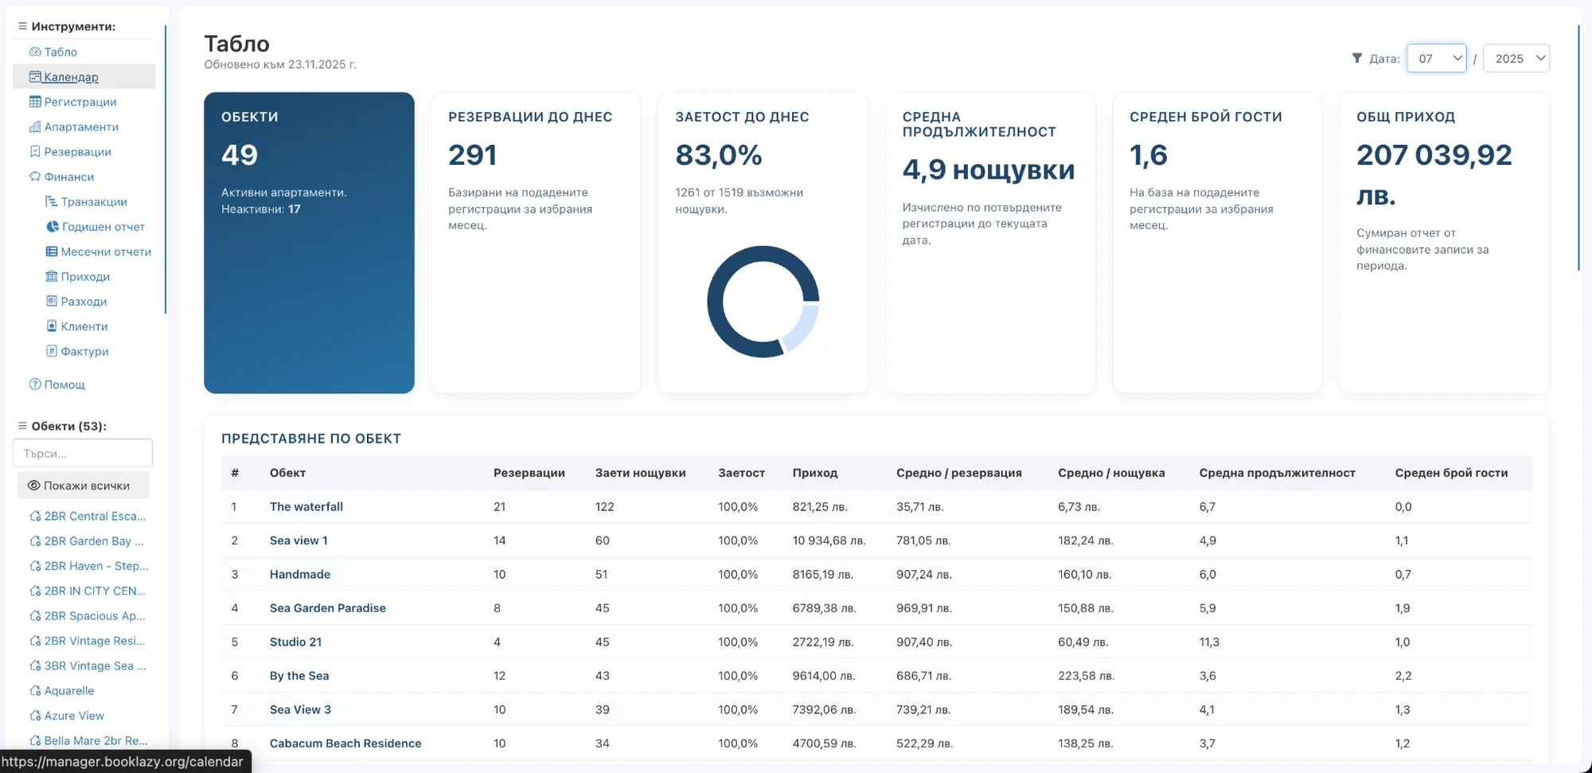Viewport: 1592px width, 773px height.
Task: Select Bella Mare 2br Re... in objects list
Action: [x=88, y=740]
